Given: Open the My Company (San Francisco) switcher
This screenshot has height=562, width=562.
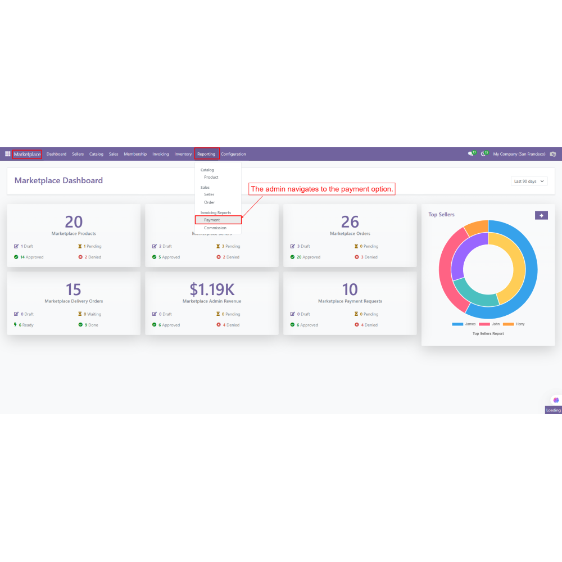Looking at the screenshot, I should click(x=519, y=154).
